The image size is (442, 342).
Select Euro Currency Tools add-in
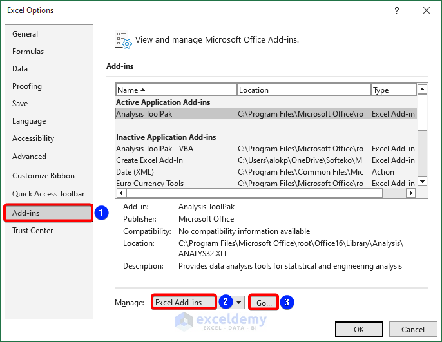click(149, 184)
